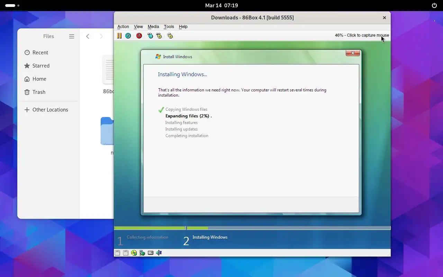Click the sound speaker status bar icon

pyautogui.click(x=159, y=253)
